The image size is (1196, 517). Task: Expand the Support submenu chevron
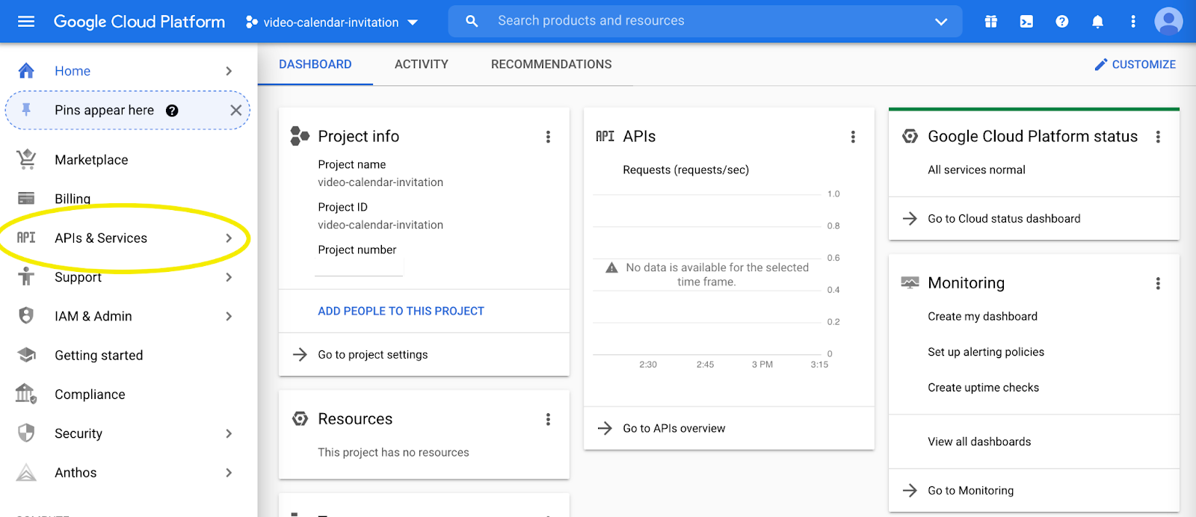click(229, 277)
